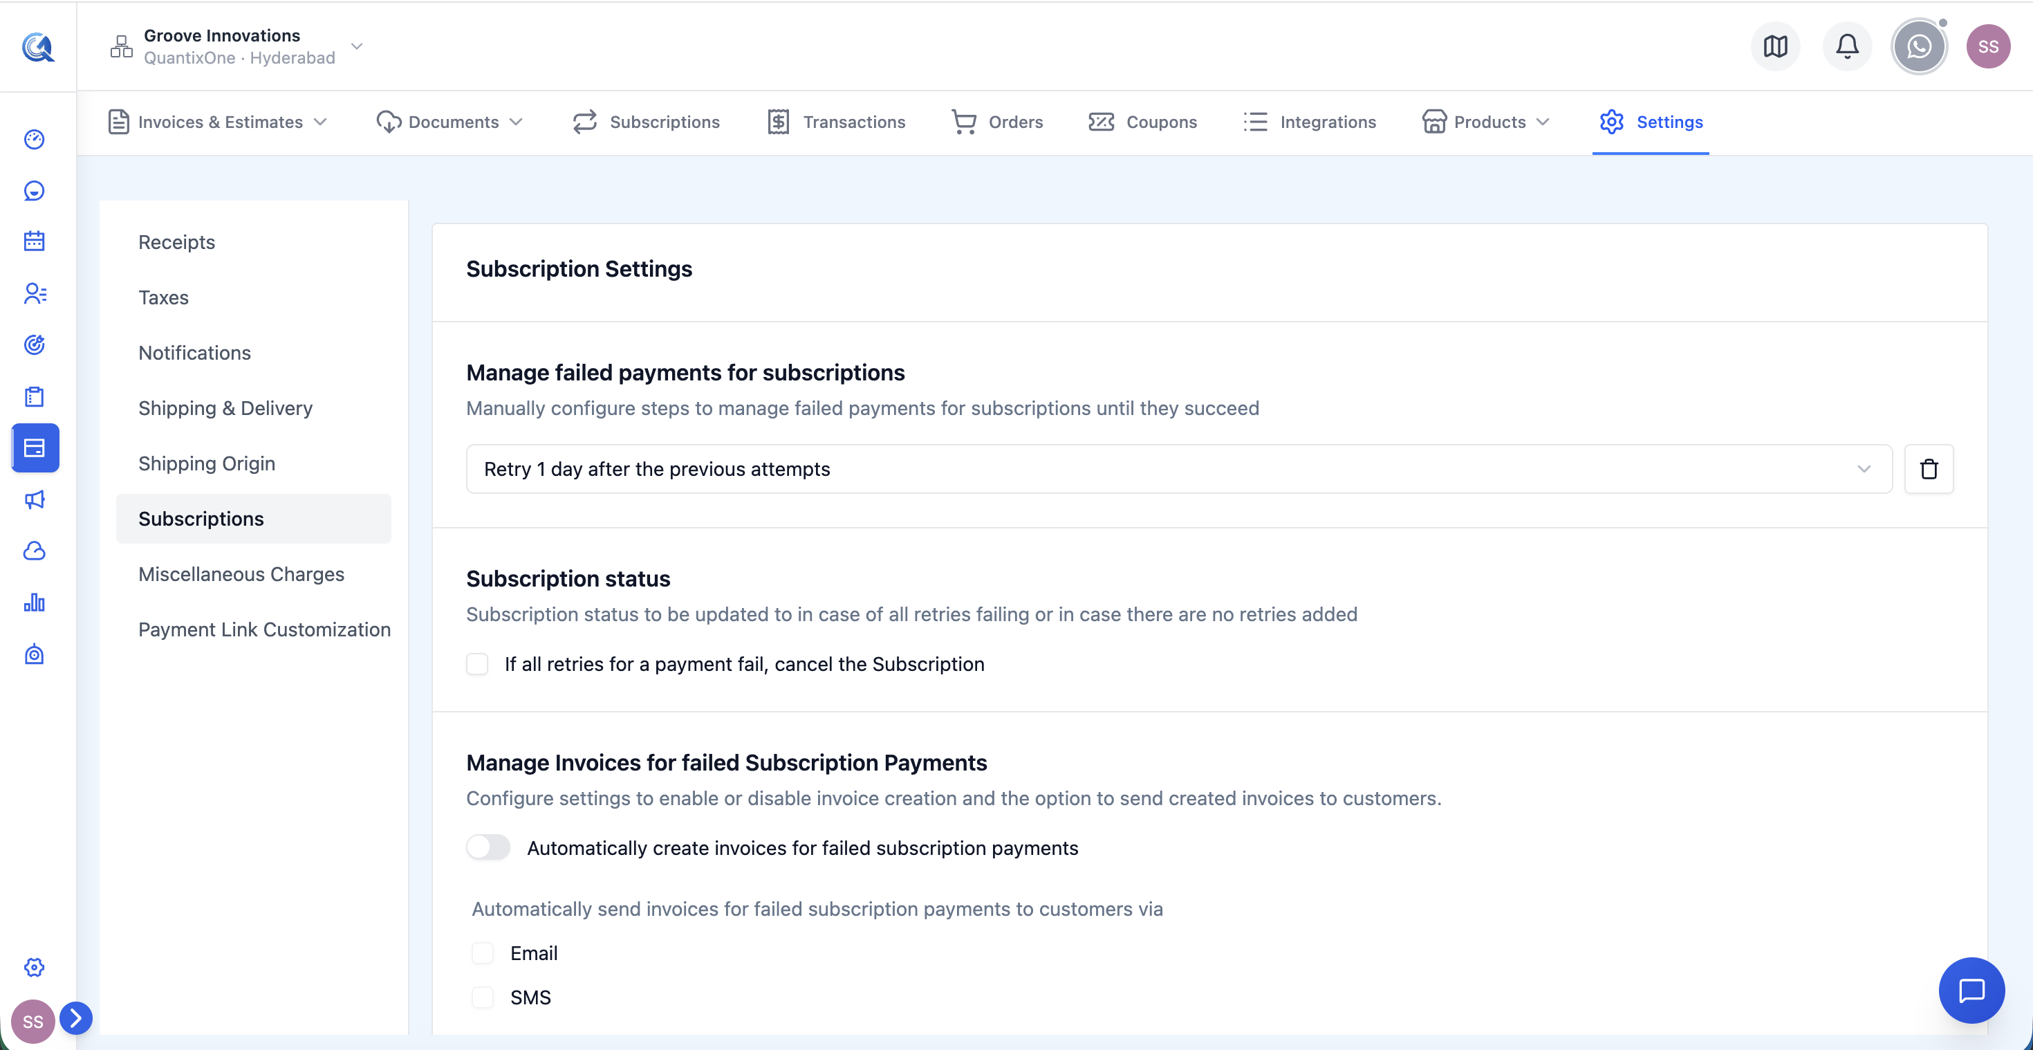Open the camera-shaped sidebar icon
Viewport: 2033px width, 1050px height.
coord(34,654)
